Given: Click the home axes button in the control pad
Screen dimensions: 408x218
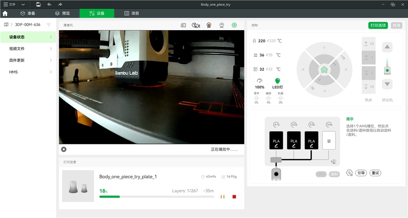Looking at the screenshot, I should click(324, 70).
